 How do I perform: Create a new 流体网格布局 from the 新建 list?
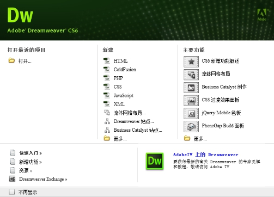(x=130, y=113)
